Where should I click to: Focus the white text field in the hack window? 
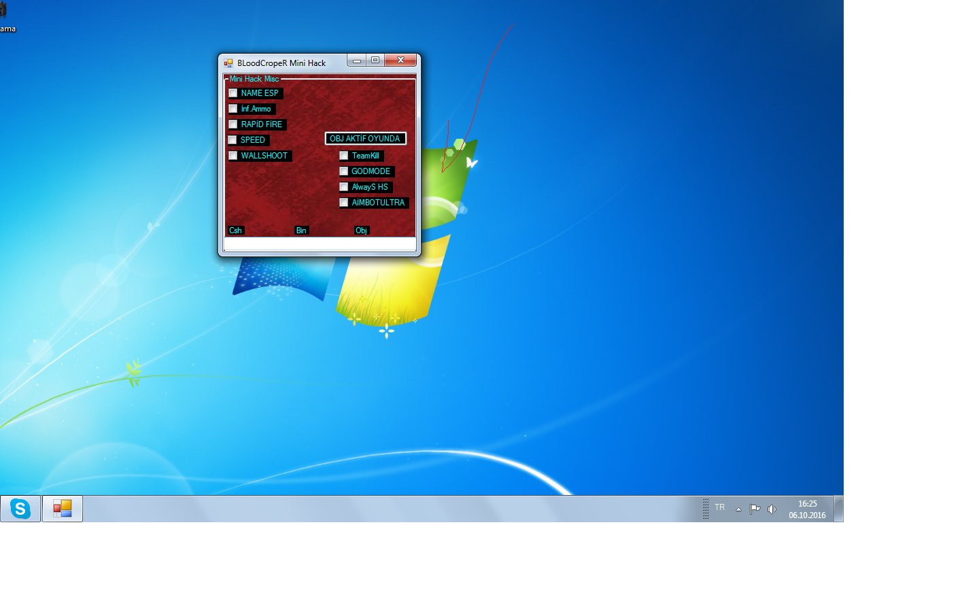pos(320,243)
